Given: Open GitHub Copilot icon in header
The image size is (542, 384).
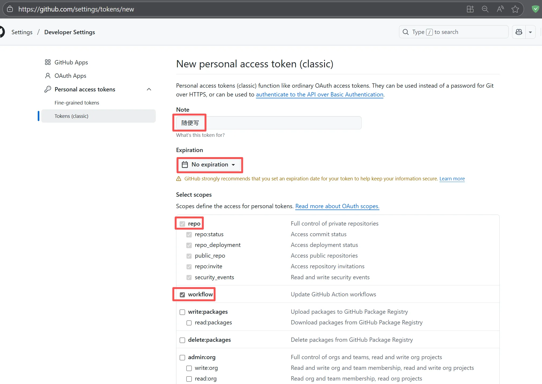Looking at the screenshot, I should (519, 32).
